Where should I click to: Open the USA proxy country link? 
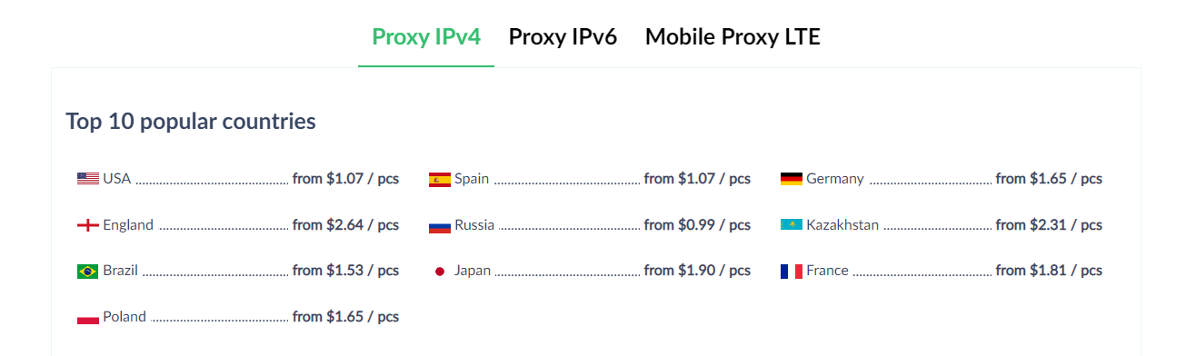coord(117,179)
